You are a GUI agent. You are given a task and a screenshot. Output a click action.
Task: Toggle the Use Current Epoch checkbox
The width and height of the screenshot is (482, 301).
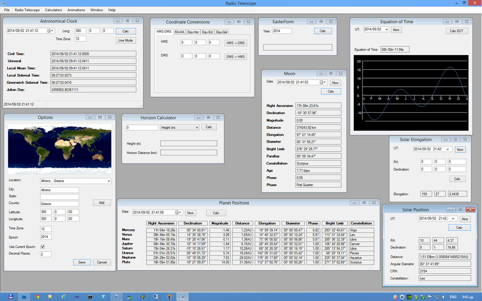point(42,247)
